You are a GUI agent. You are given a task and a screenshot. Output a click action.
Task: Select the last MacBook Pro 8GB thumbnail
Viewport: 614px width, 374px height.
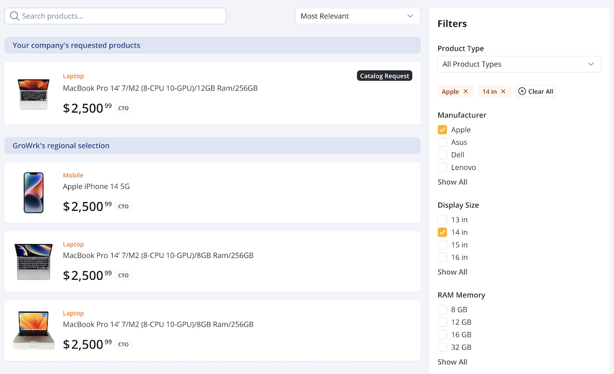(34, 331)
